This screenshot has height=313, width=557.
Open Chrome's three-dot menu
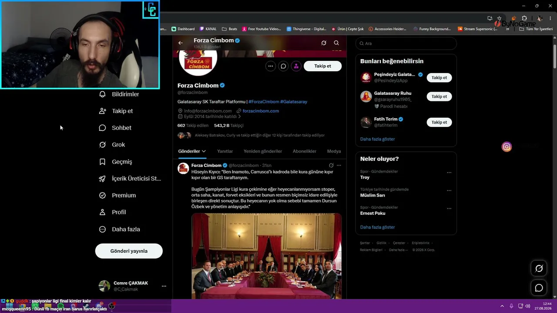[550, 18]
